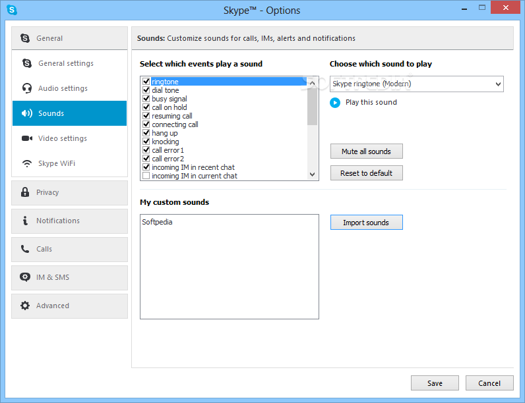
Task: Open Video settings
Action: tap(70, 138)
